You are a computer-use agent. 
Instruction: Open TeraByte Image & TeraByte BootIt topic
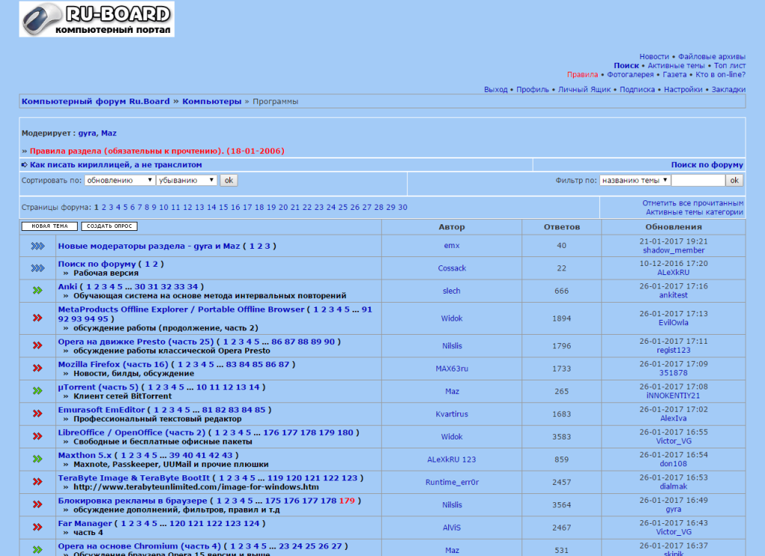pyautogui.click(x=134, y=478)
